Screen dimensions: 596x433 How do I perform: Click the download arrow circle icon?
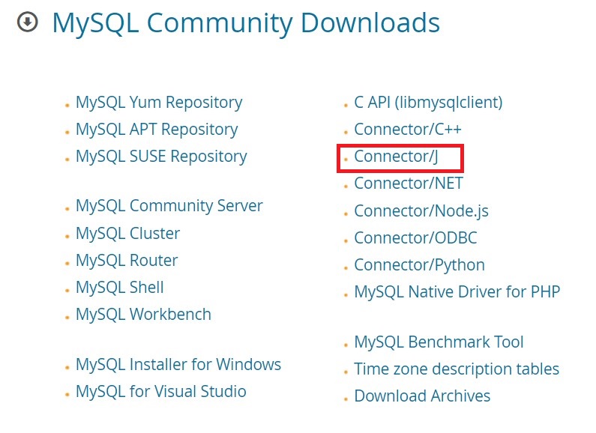tap(28, 22)
